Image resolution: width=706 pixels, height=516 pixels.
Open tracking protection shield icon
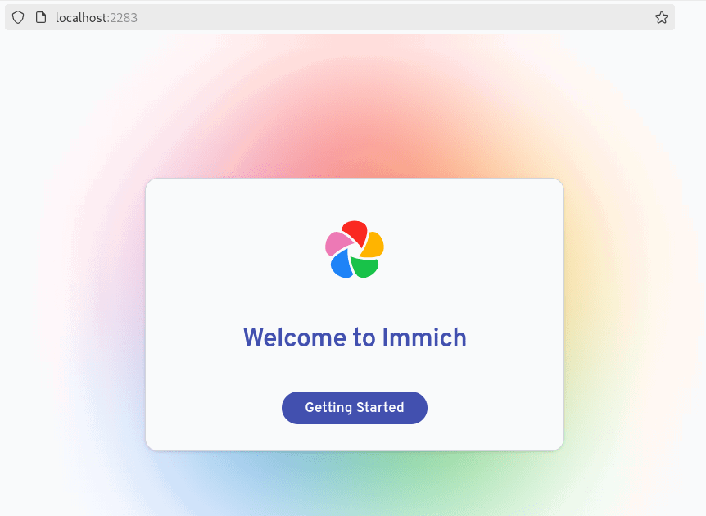pyautogui.click(x=18, y=17)
